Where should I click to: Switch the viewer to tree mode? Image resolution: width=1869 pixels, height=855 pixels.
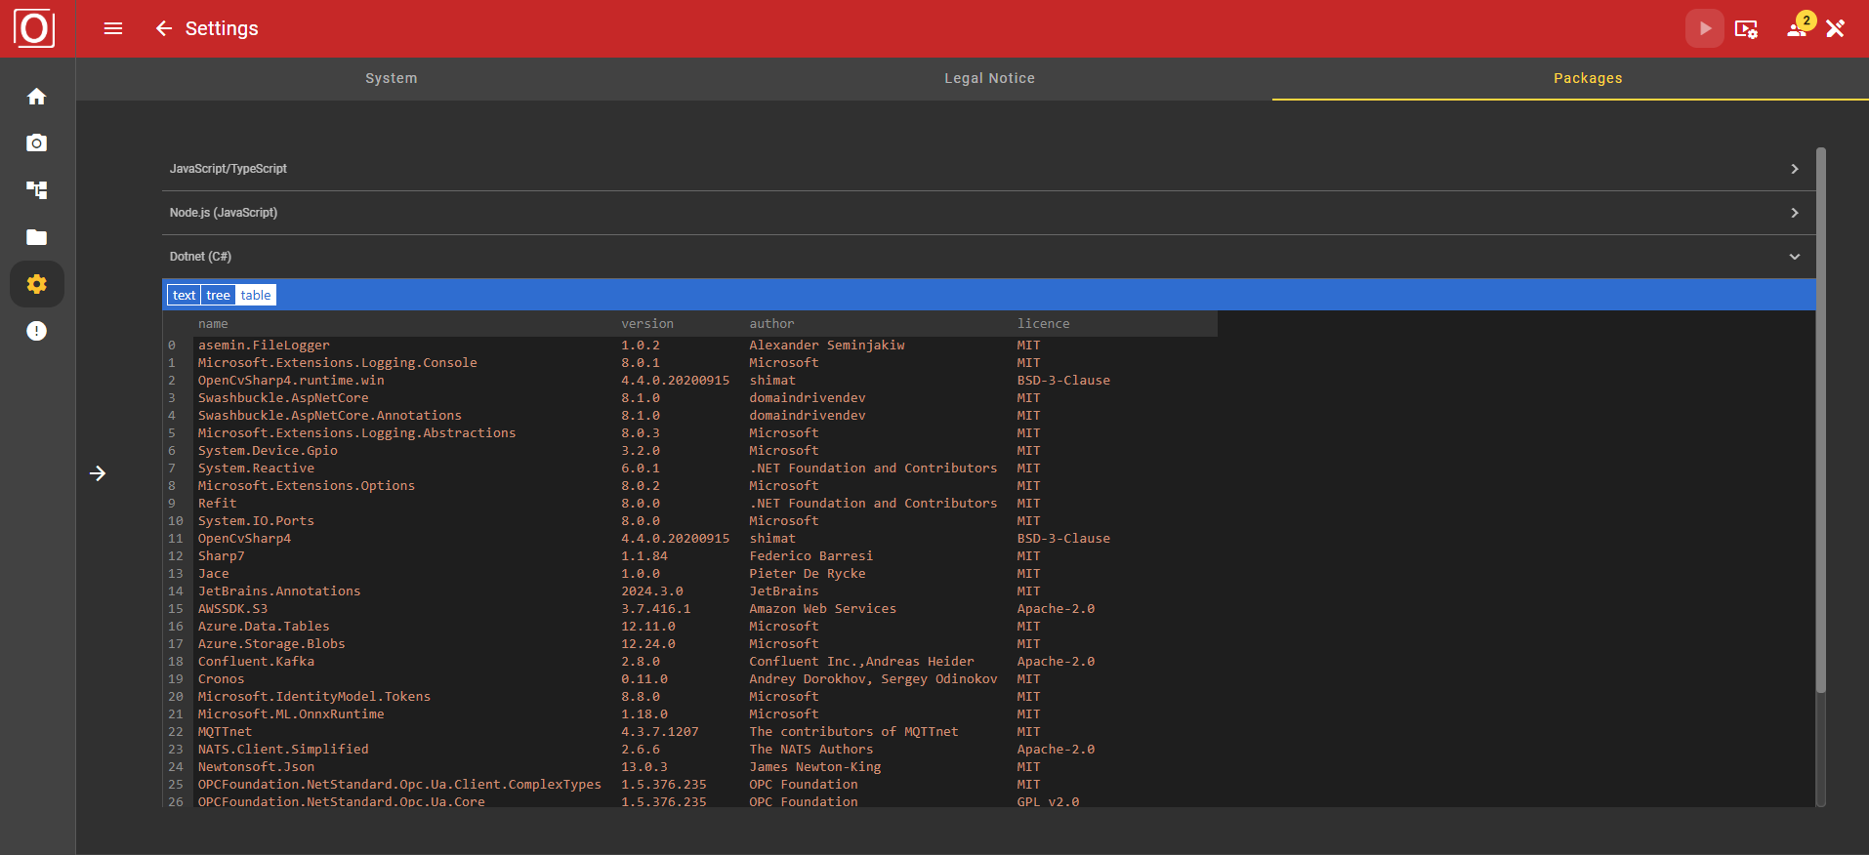[x=218, y=295]
